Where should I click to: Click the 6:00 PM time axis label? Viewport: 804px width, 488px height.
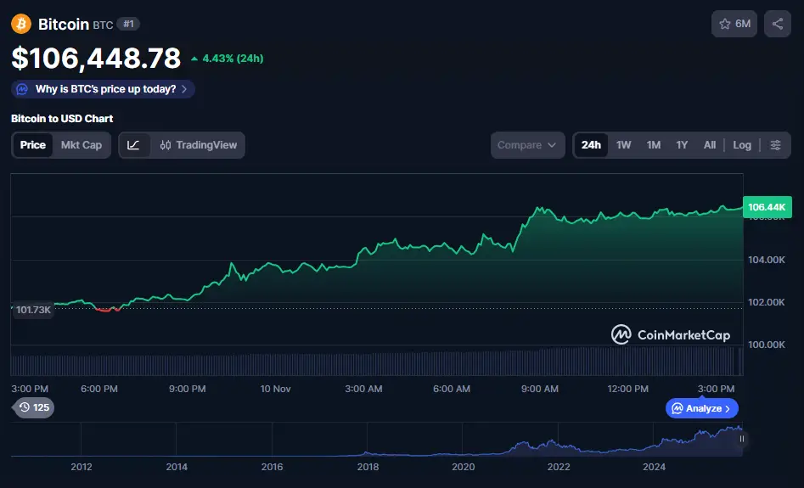[x=99, y=389]
